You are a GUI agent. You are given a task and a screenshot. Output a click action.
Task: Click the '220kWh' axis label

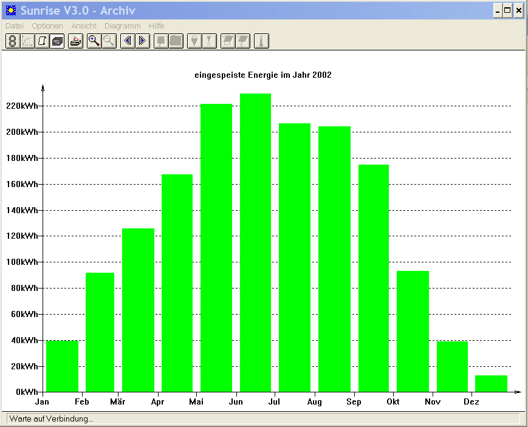(x=22, y=106)
